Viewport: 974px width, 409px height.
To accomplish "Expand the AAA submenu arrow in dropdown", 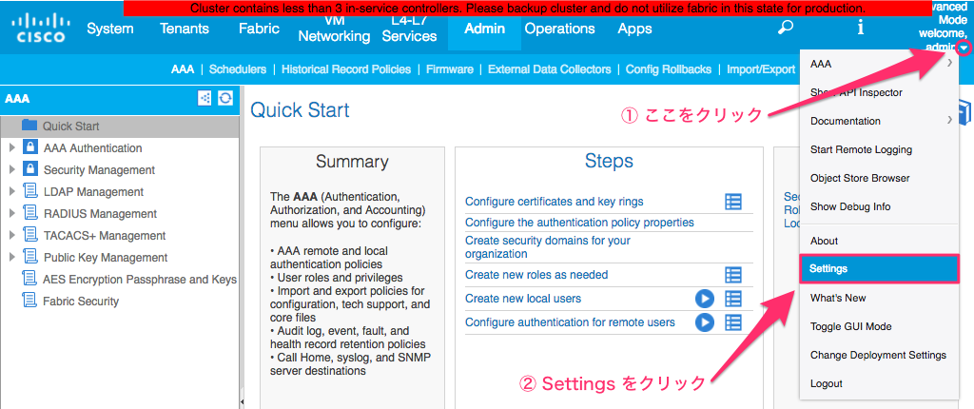I will 949,63.
